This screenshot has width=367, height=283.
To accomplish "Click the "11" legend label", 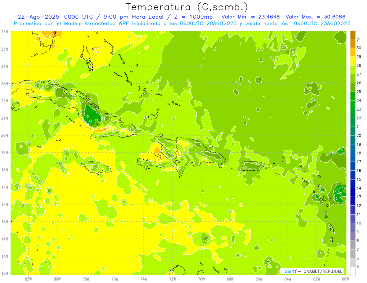I will 359,214.
